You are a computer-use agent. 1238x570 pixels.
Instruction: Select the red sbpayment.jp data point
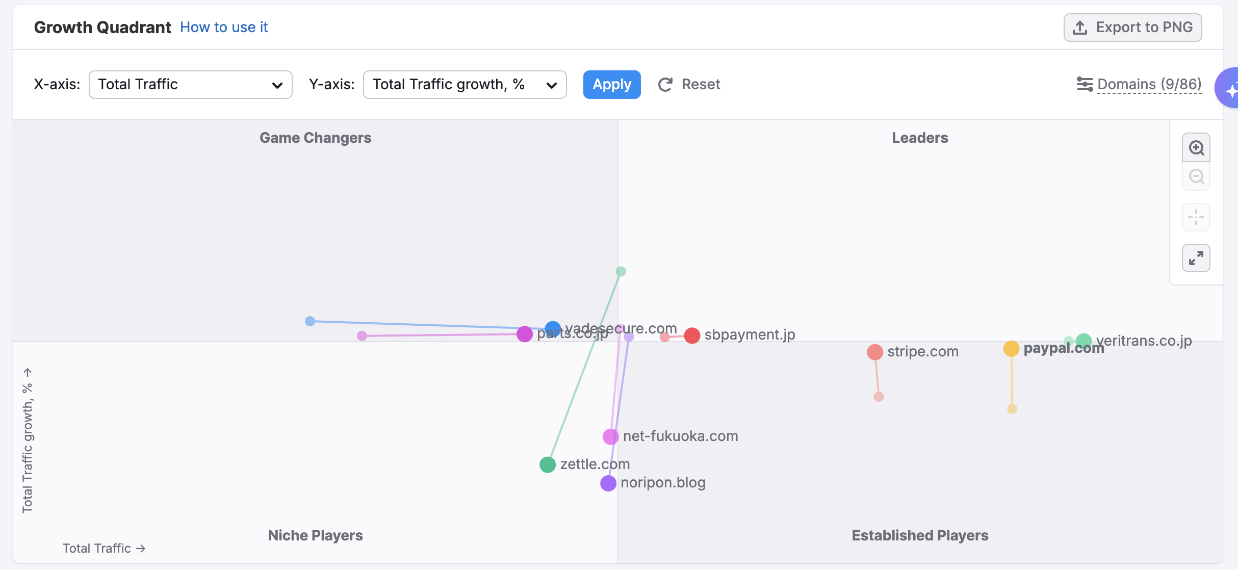(692, 335)
